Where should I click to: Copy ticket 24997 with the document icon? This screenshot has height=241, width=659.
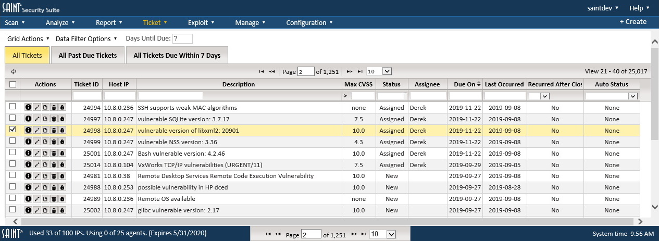[x=45, y=119]
